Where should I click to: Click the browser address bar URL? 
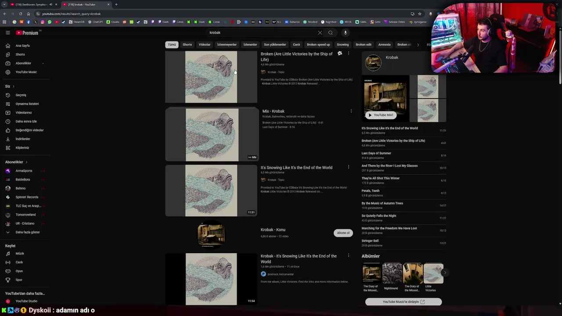[x=71, y=14]
